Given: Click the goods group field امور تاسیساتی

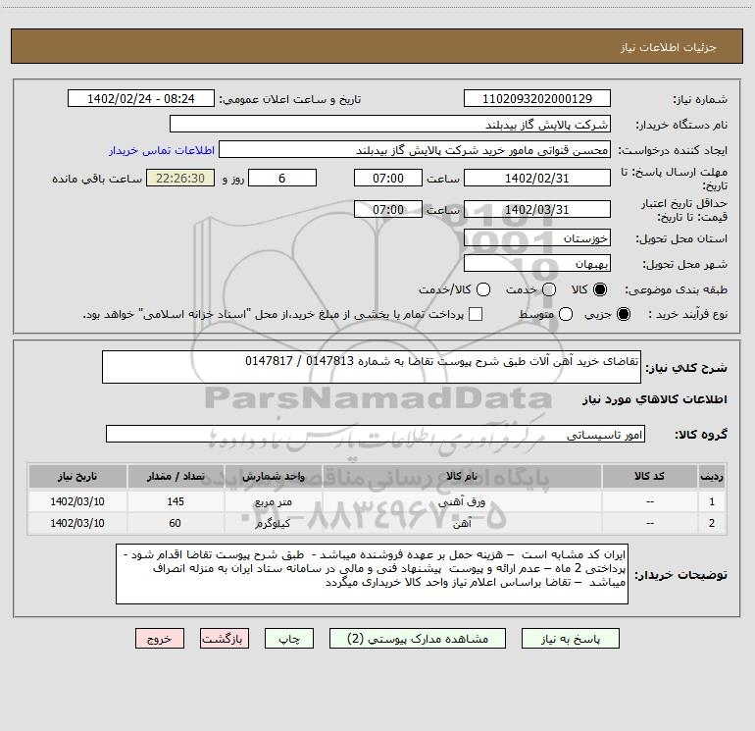Looking at the screenshot, I should [x=376, y=434].
